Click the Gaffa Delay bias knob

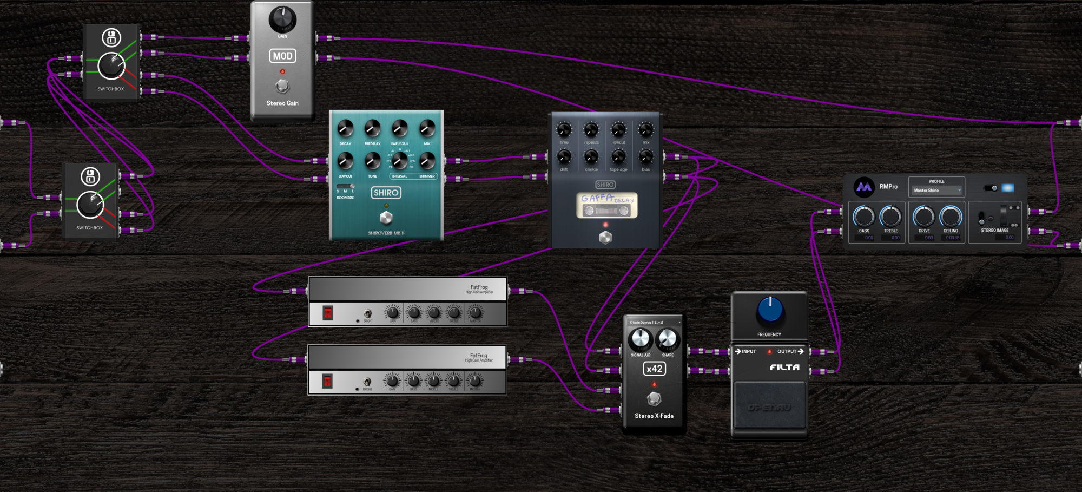click(646, 157)
